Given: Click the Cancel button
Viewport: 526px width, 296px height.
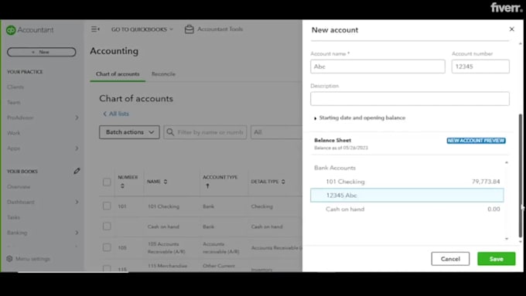Looking at the screenshot, I should pos(450,259).
